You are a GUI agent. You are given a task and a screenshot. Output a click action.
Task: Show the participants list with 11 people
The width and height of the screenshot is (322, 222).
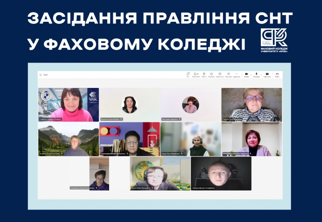tap(196, 74)
